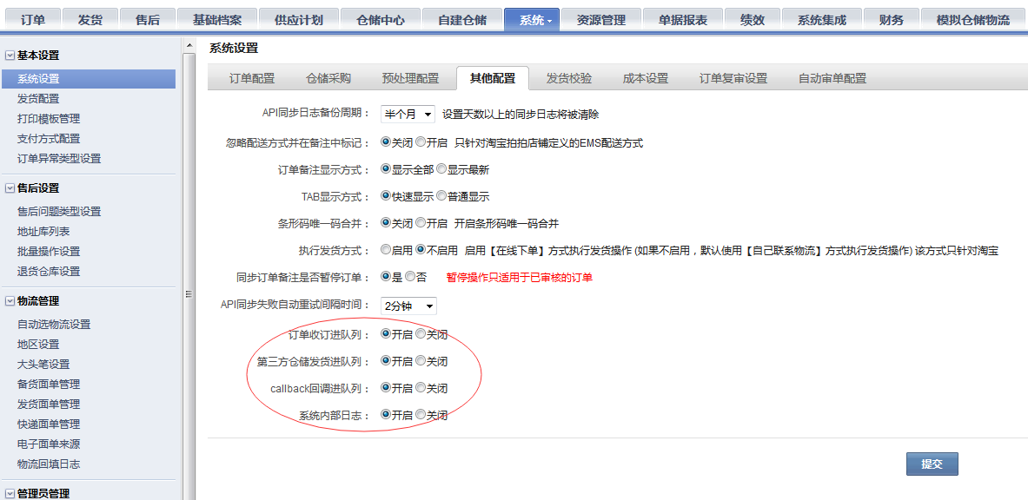Collapse the 基本设置 sidebar section

pyautogui.click(x=10, y=56)
